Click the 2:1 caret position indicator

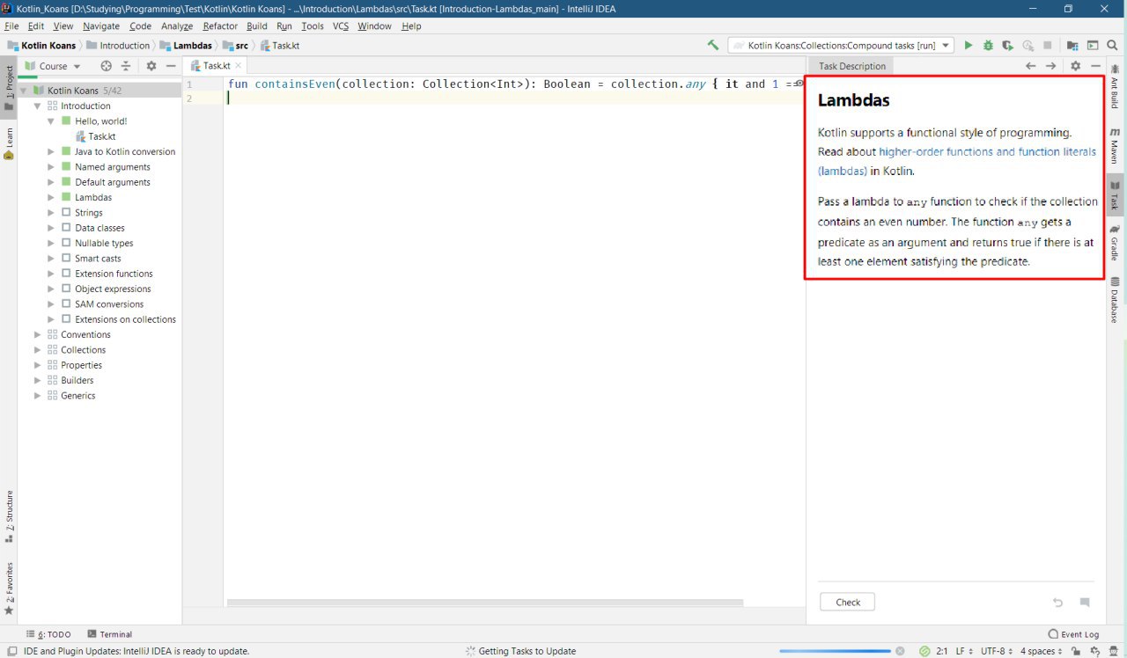point(942,651)
